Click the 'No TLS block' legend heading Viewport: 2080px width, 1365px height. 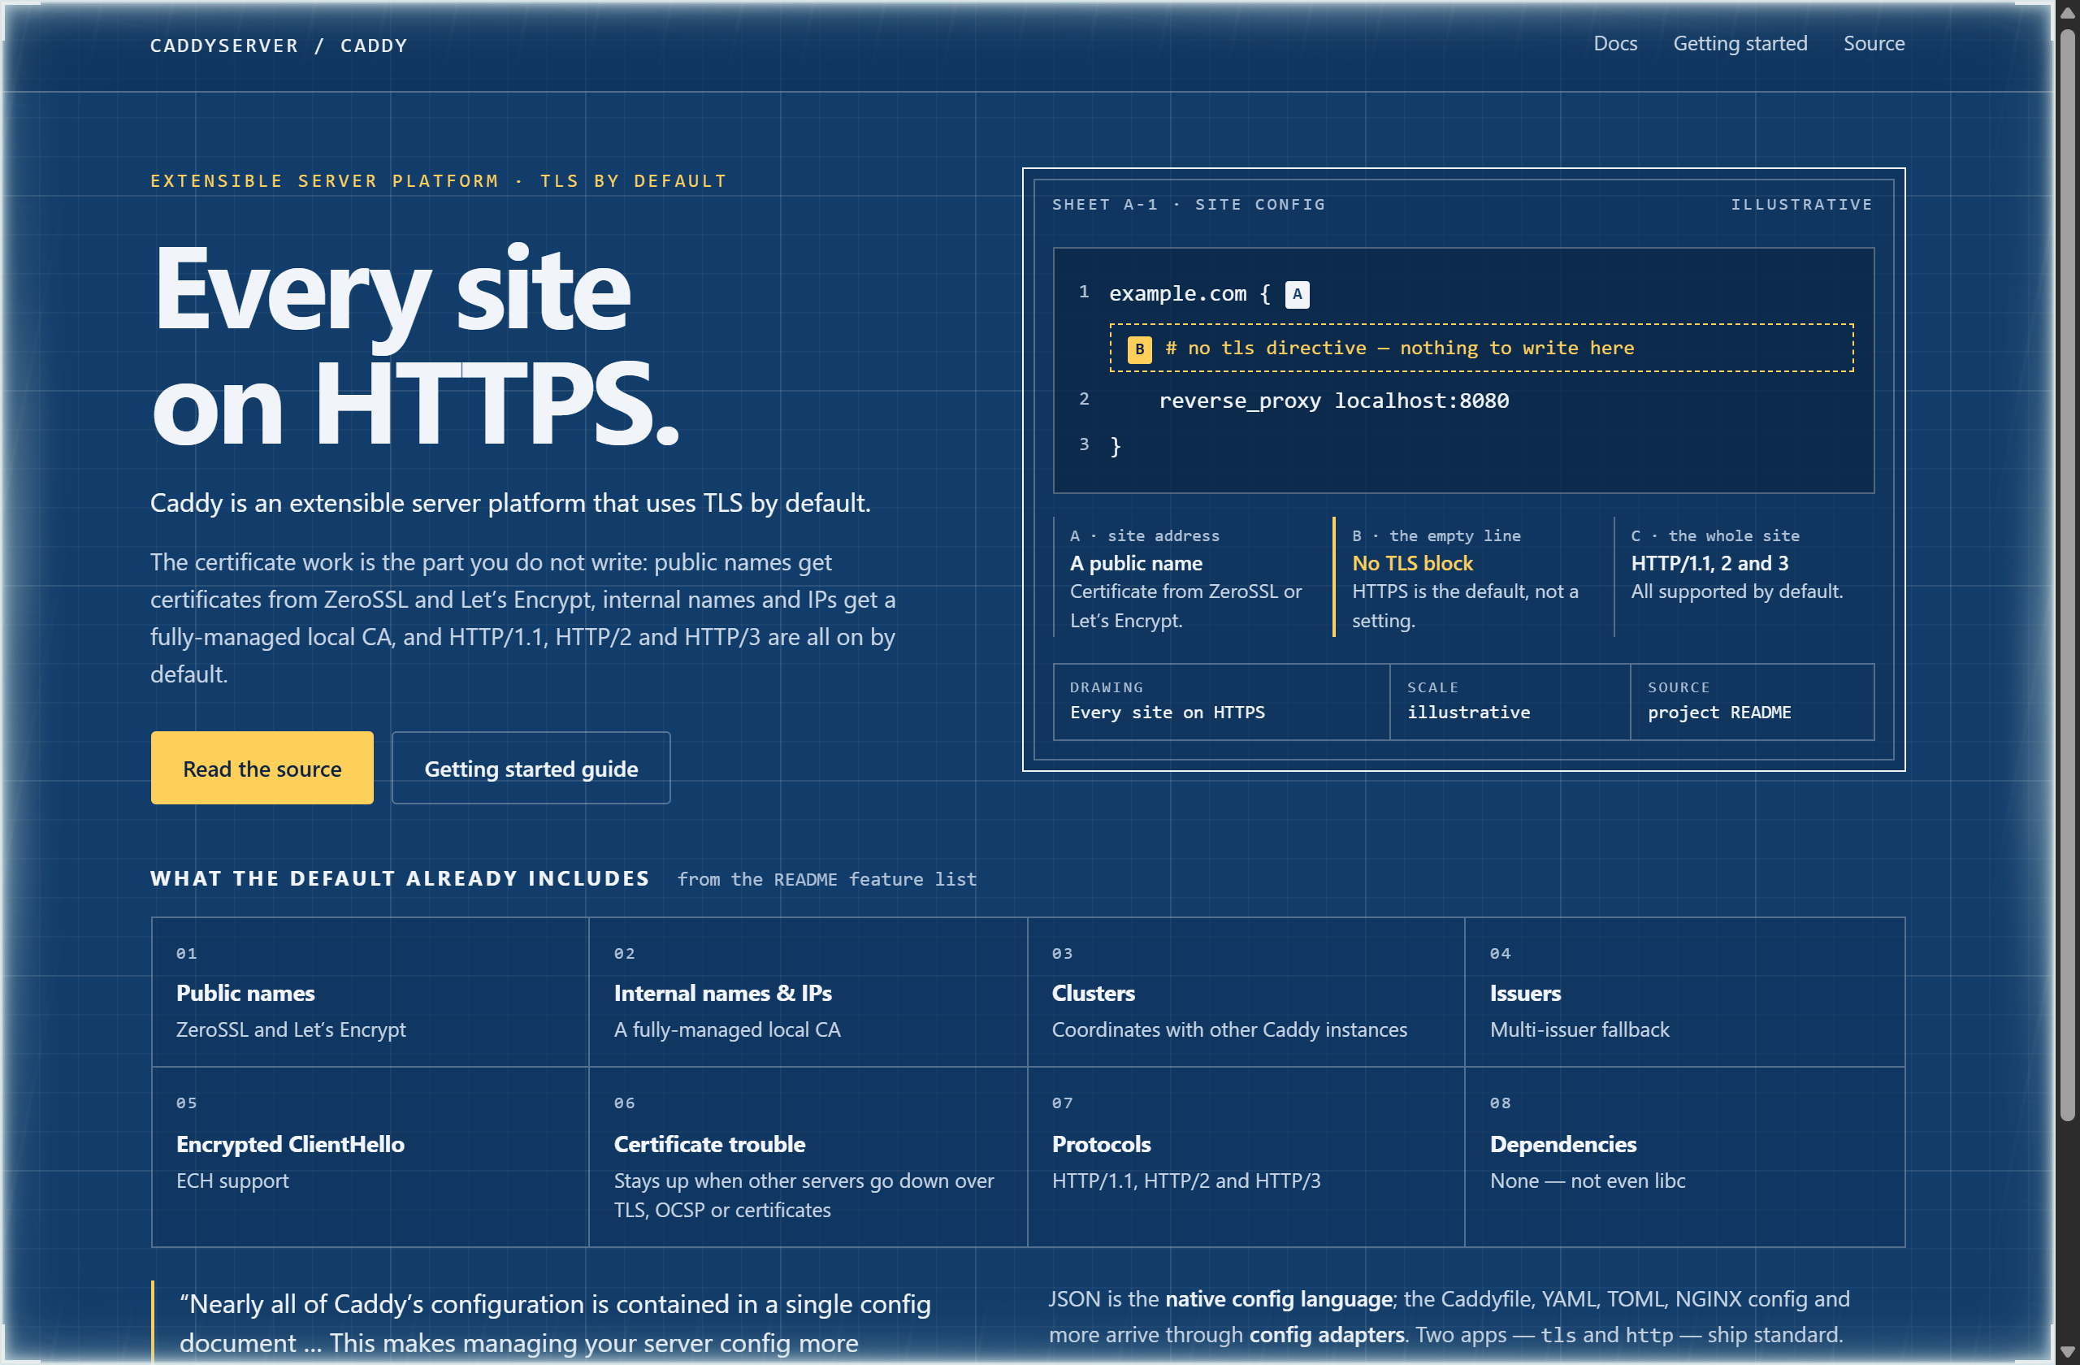[x=1412, y=564]
